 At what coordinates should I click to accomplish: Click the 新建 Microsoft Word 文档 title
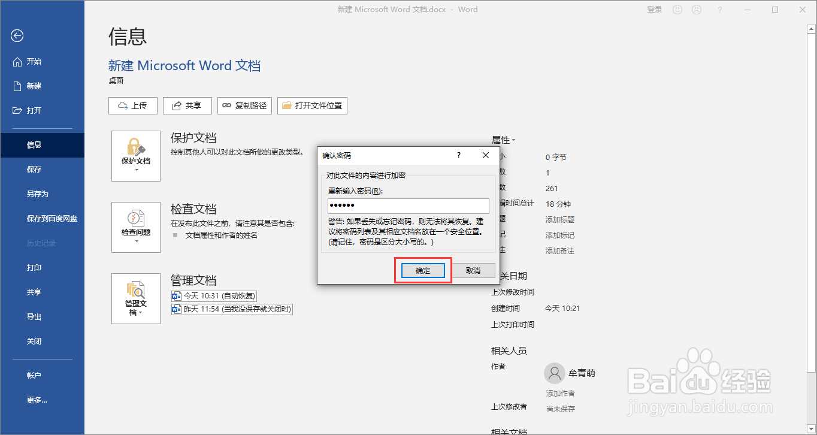[x=184, y=65]
